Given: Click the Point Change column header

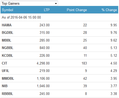Looking at the screenshot, I should point(77,10).
